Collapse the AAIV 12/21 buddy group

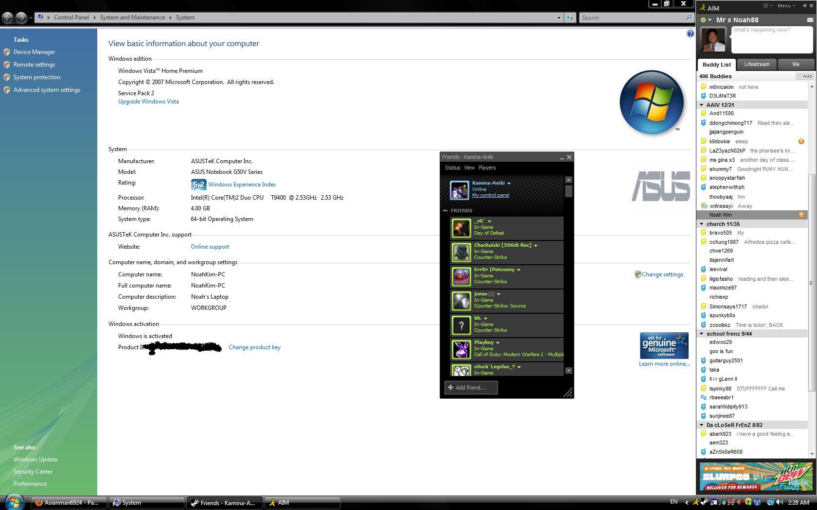(702, 105)
